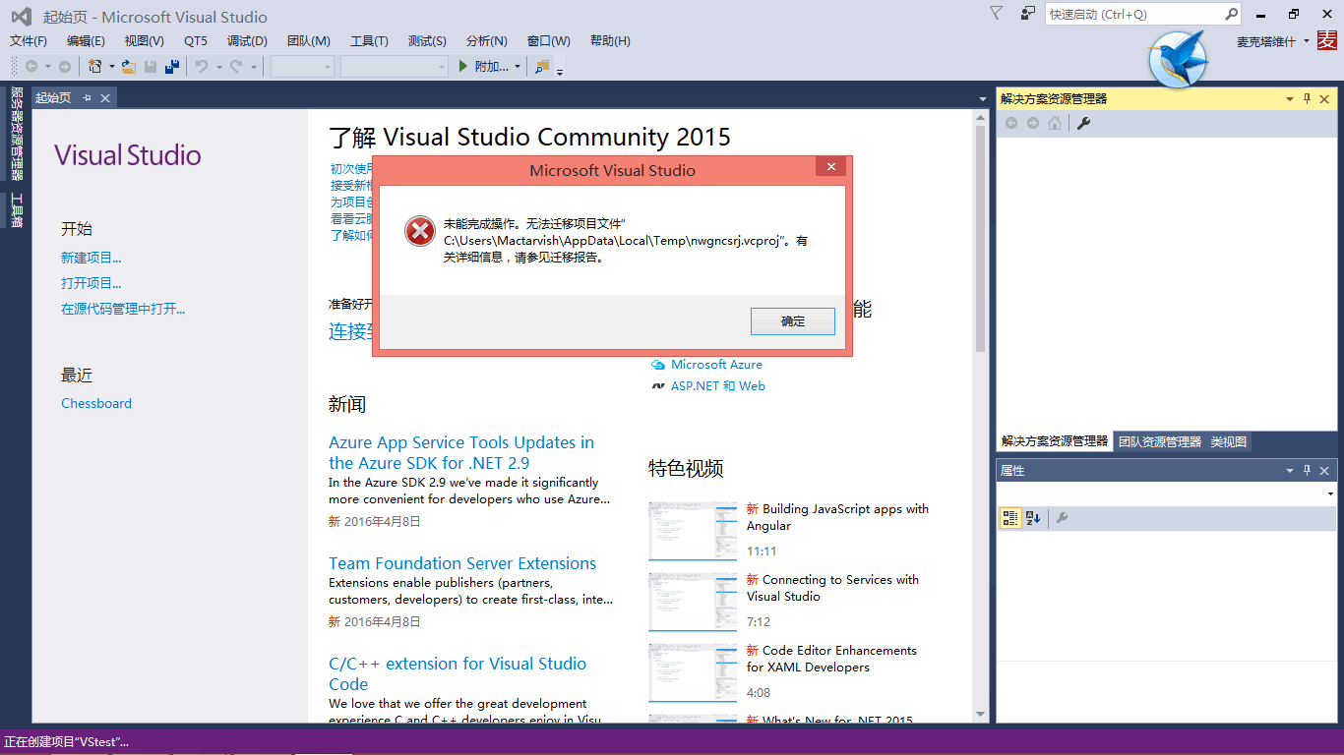The image size is (1344, 755).
Task: Open the ASP.NET 和 Web link
Action: (x=718, y=385)
